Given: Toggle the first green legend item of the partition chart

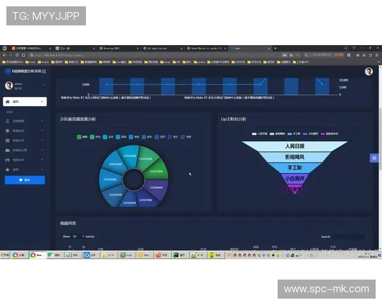Looking at the screenshot, I should [79, 137].
